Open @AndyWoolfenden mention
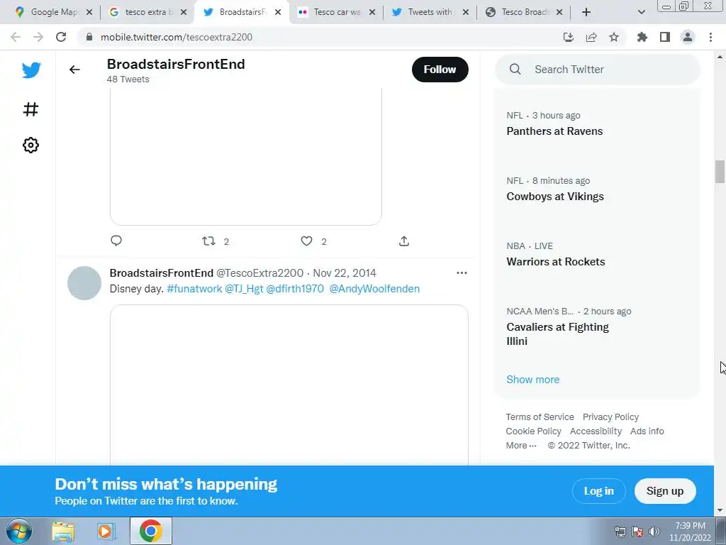 click(374, 289)
